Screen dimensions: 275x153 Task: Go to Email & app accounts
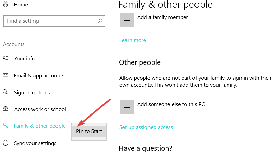coord(39,75)
